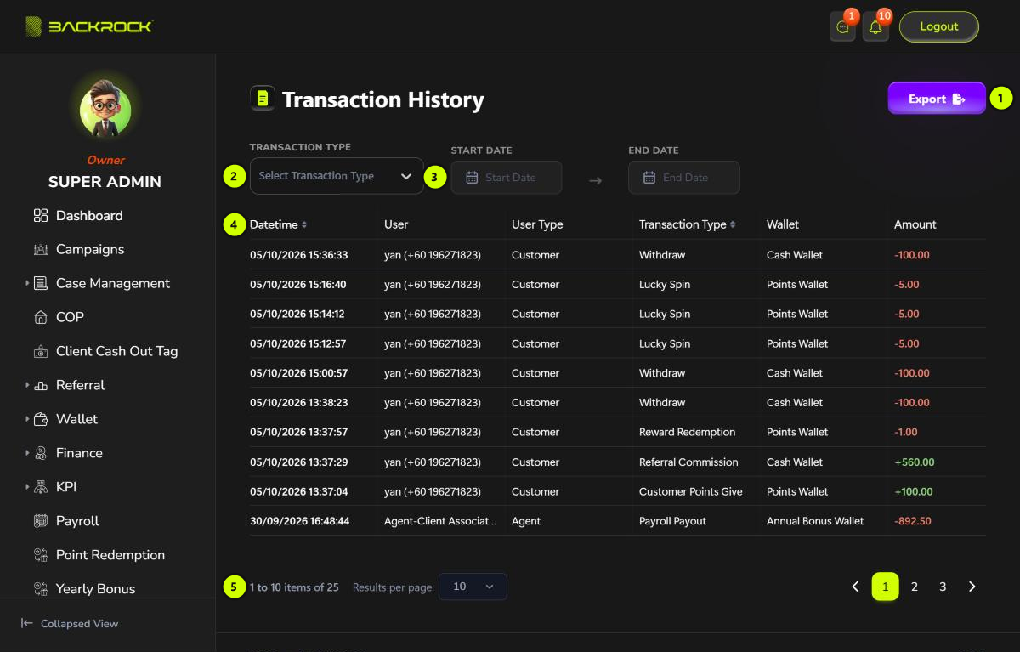Open the chat messages icon
1020x652 pixels.
tap(842, 27)
